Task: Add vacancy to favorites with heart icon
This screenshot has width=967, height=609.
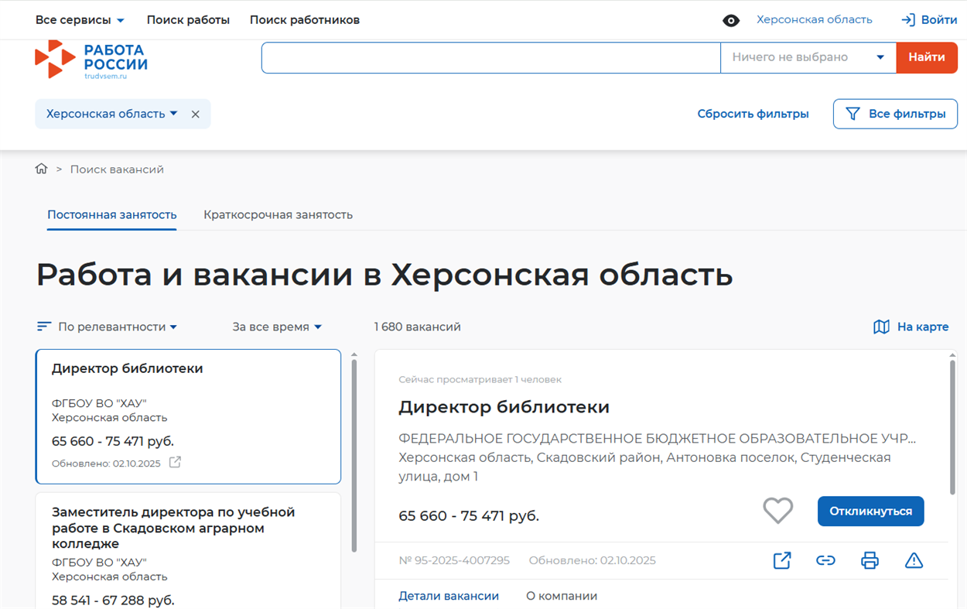Action: click(777, 511)
